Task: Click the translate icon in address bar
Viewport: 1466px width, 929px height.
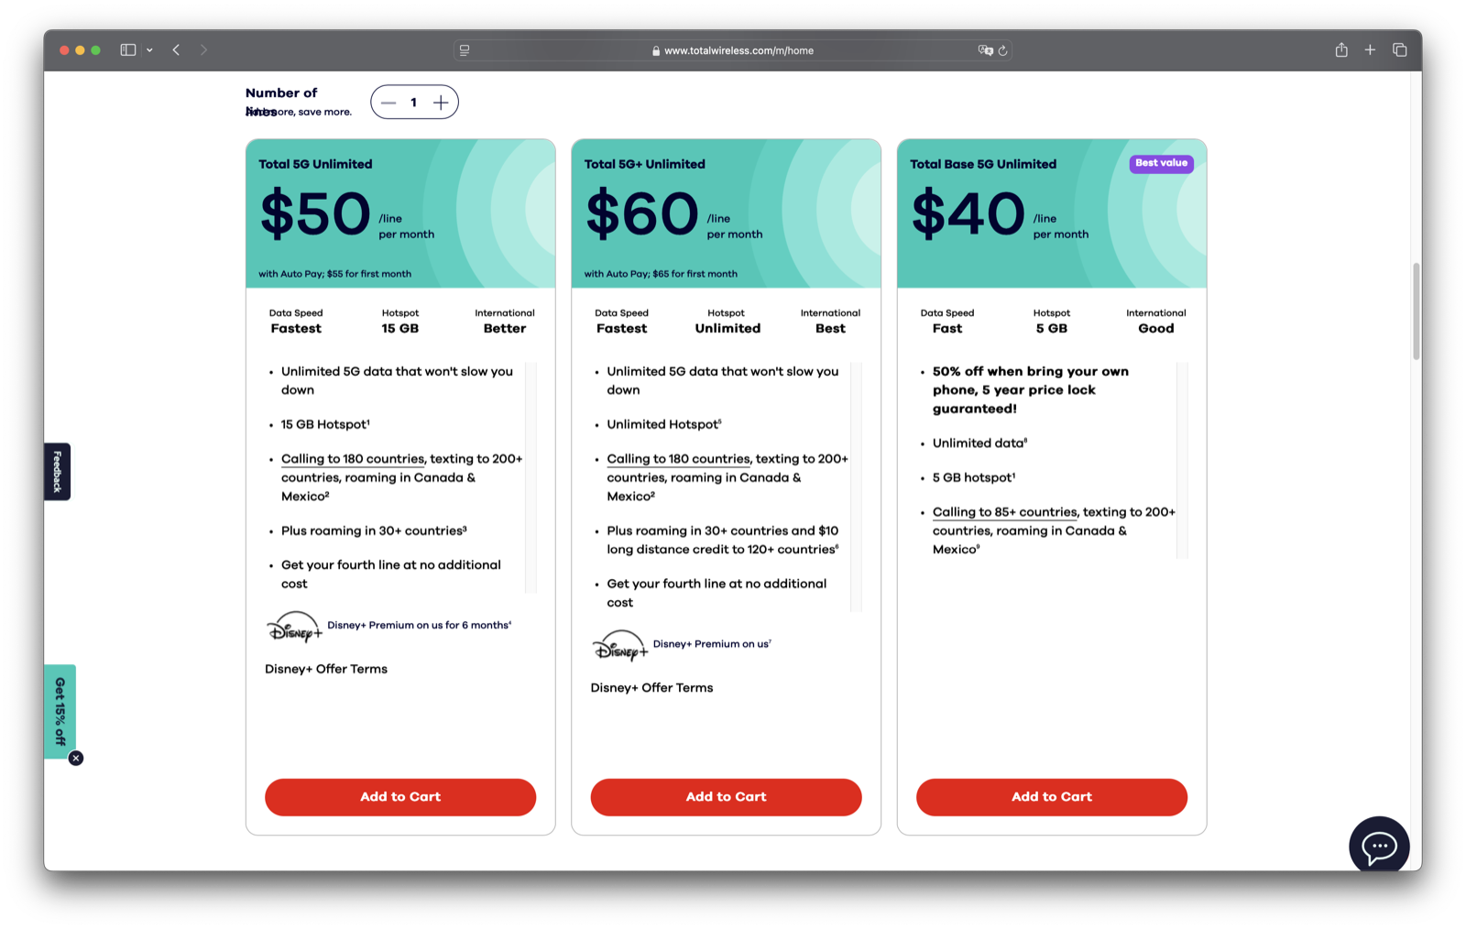Action: coord(985,50)
